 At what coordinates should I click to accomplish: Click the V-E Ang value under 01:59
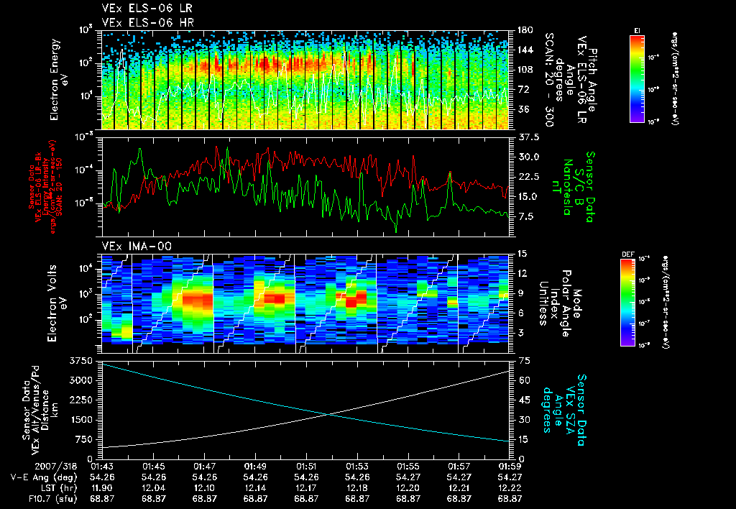point(510,477)
